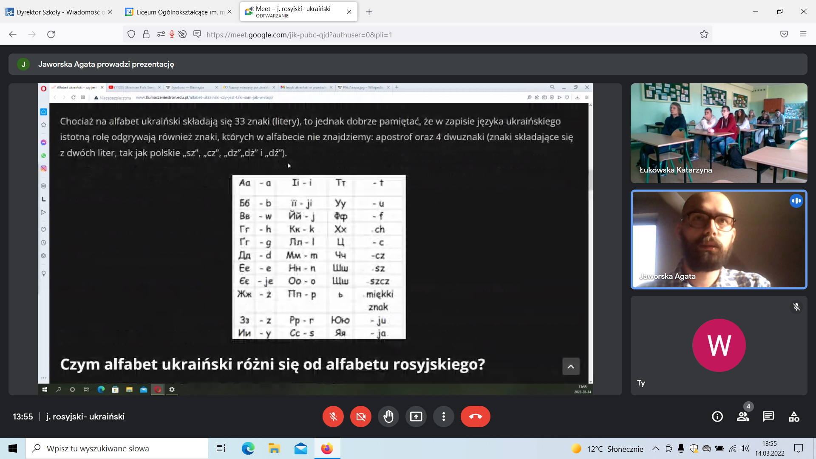Bookmark this page with star icon
Viewport: 816px width, 459px height.
704,34
